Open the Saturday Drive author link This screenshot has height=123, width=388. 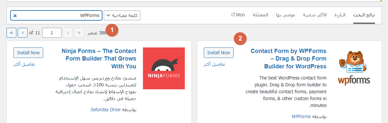(x=105, y=109)
